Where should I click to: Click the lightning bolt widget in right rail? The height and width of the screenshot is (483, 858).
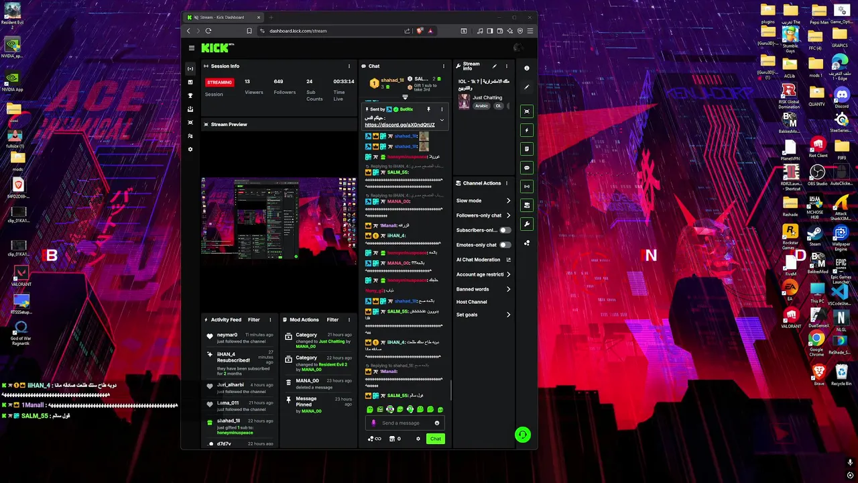(527, 130)
